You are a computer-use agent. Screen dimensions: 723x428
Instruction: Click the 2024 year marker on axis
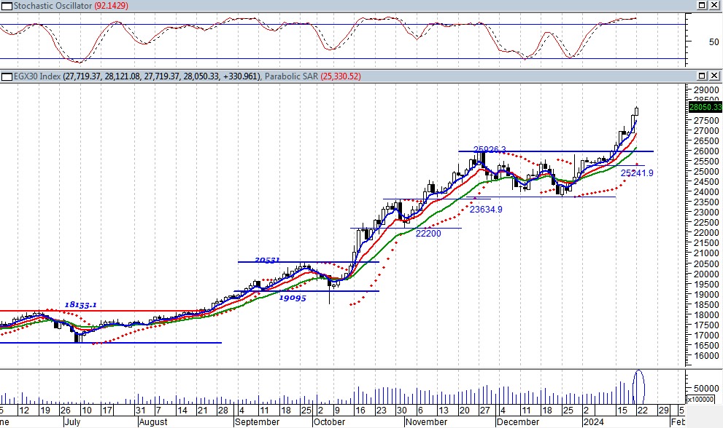click(592, 421)
